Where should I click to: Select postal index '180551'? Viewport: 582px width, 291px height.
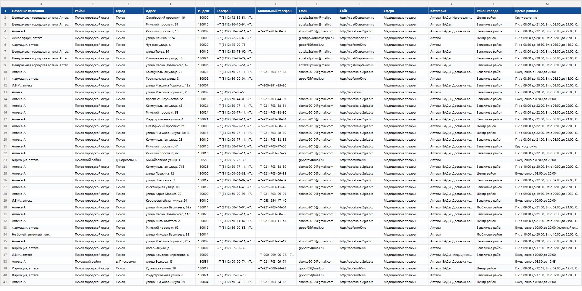[x=205, y=261]
